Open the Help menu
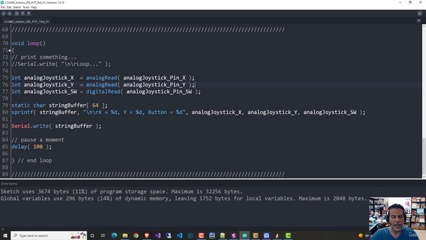 [34, 7]
